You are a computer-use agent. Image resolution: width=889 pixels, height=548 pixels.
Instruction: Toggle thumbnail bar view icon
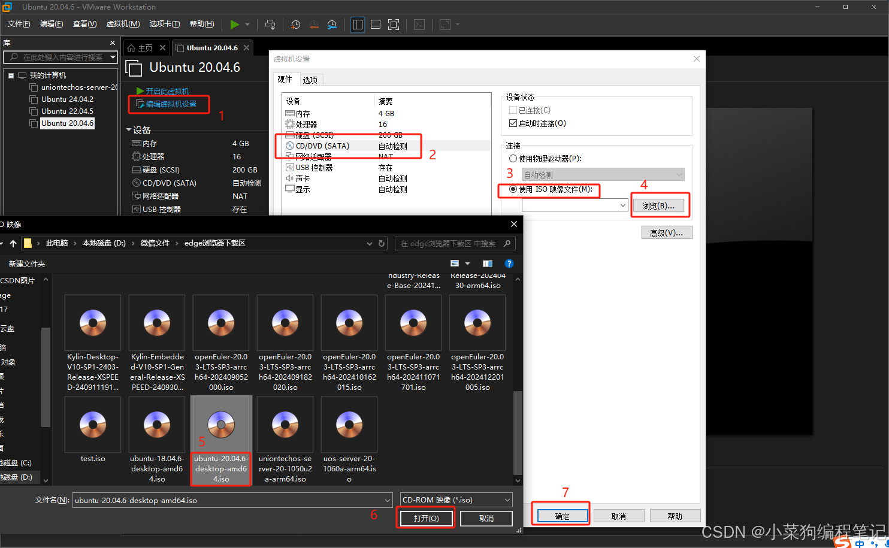pyautogui.click(x=376, y=25)
